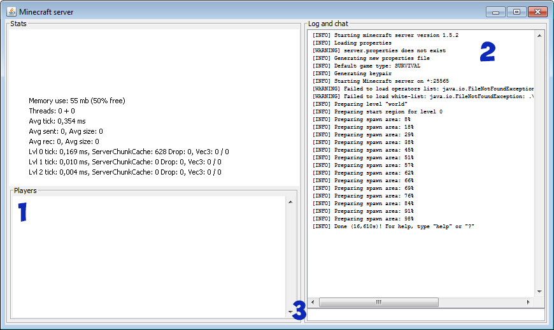Viewport: 554px width, 330px height.
Task: Click log line 'Starting Minecraft server on *:25565'
Action: tap(381, 82)
